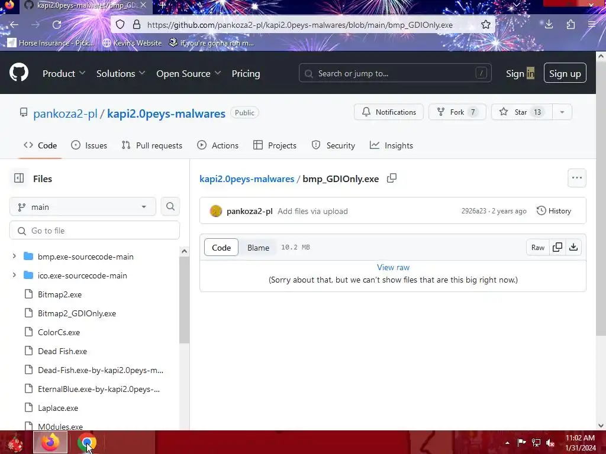
Task: Click the search files magnifier button
Action: pyautogui.click(x=170, y=206)
